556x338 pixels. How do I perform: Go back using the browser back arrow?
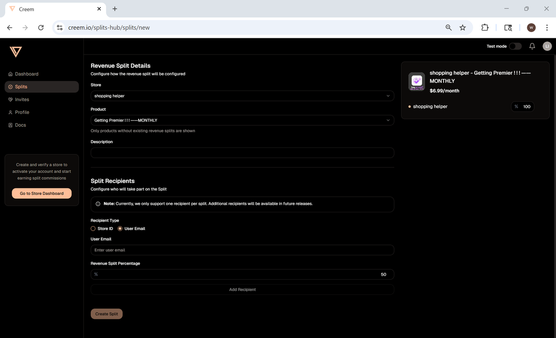click(10, 27)
